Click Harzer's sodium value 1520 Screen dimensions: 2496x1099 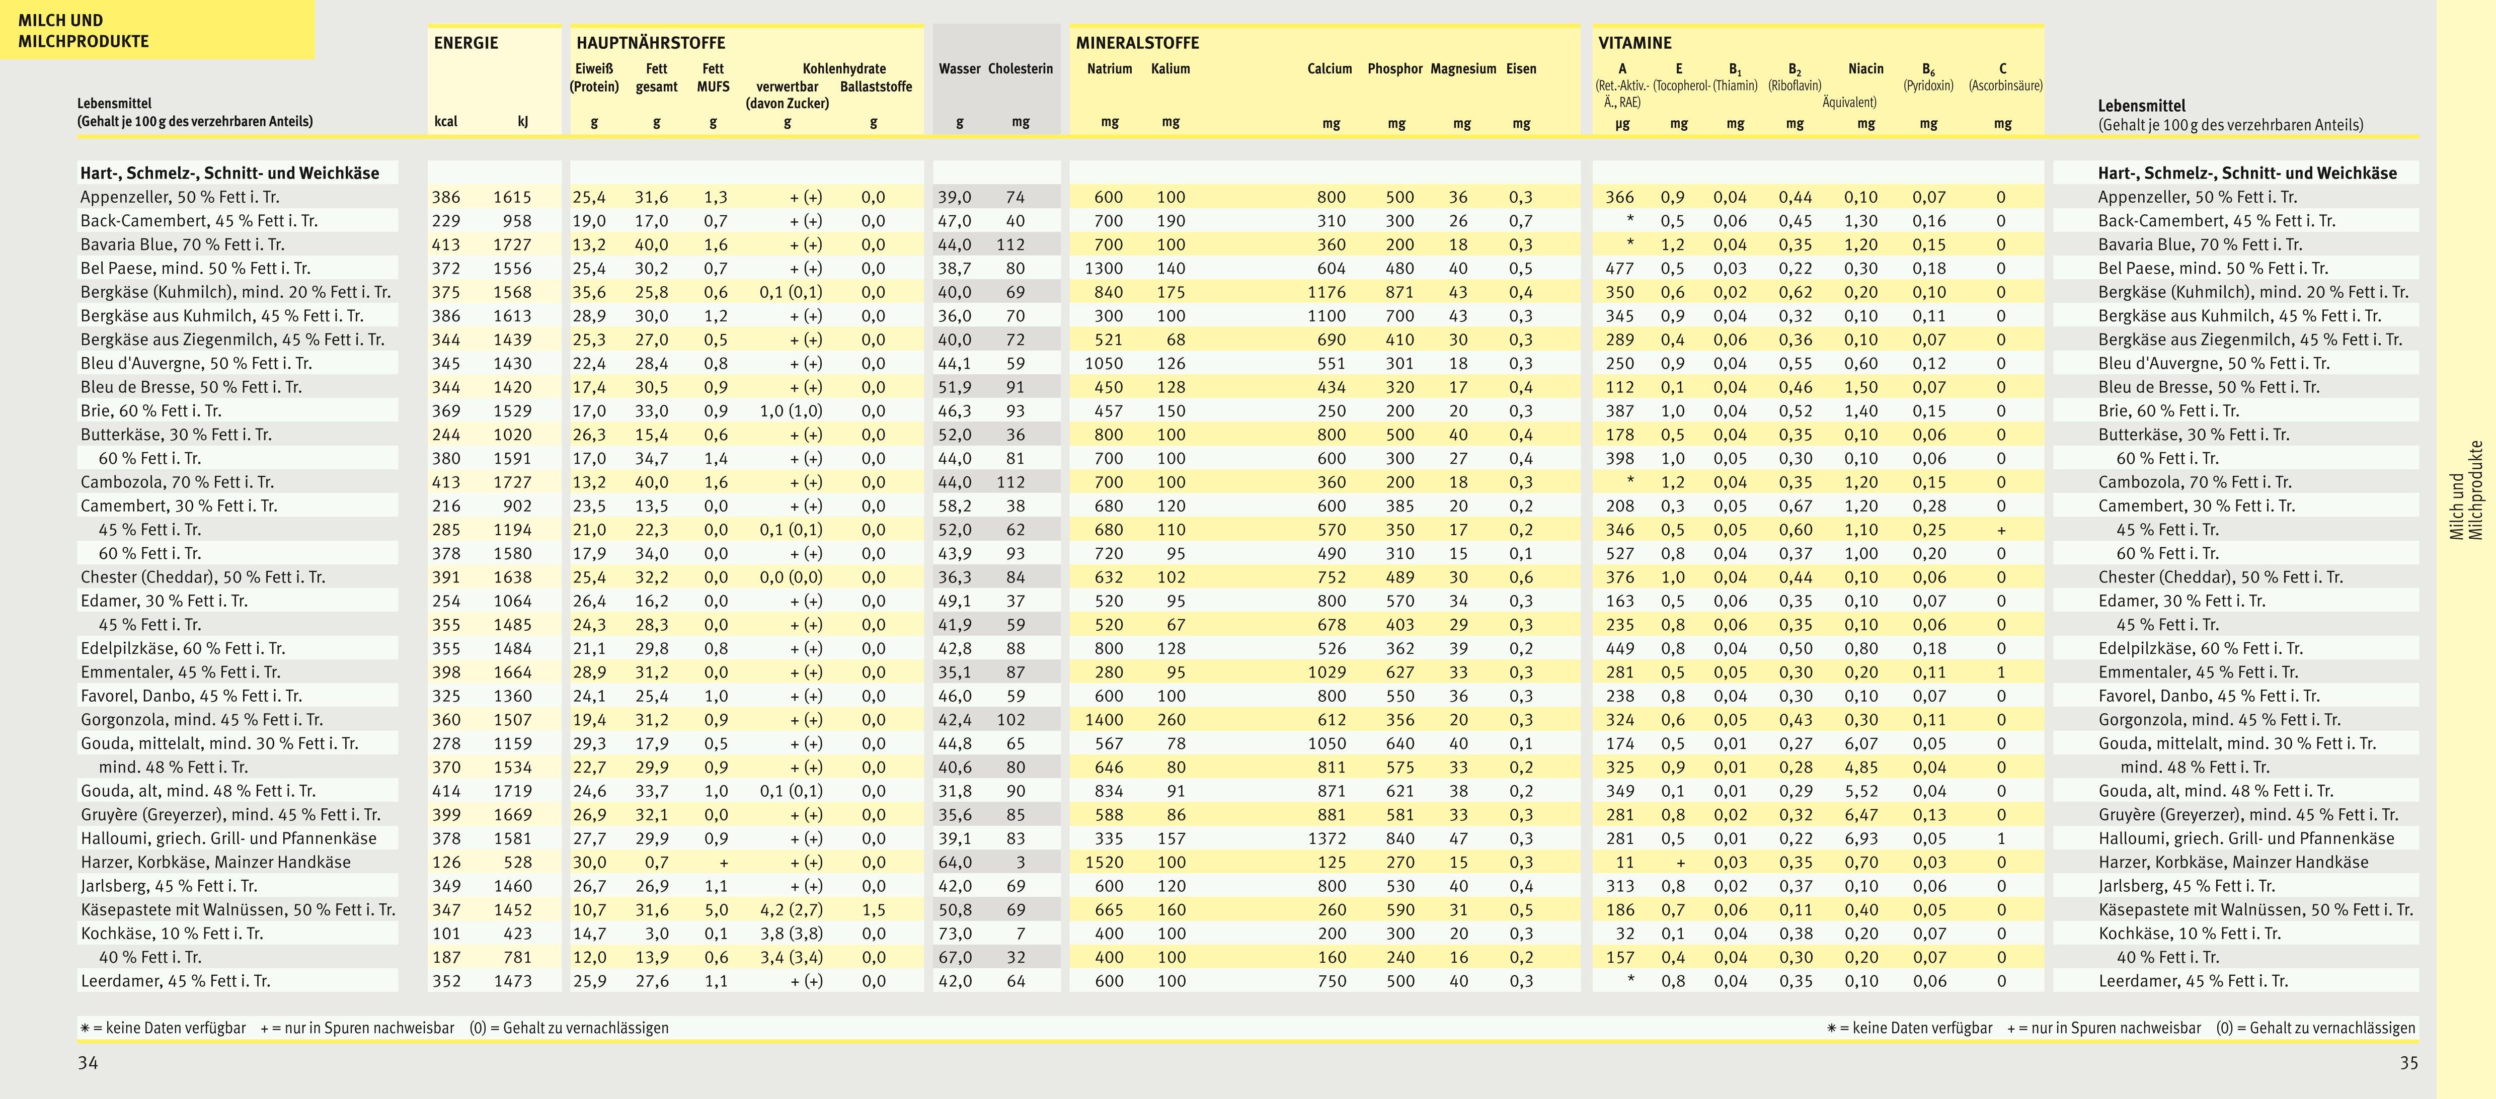click(1104, 863)
